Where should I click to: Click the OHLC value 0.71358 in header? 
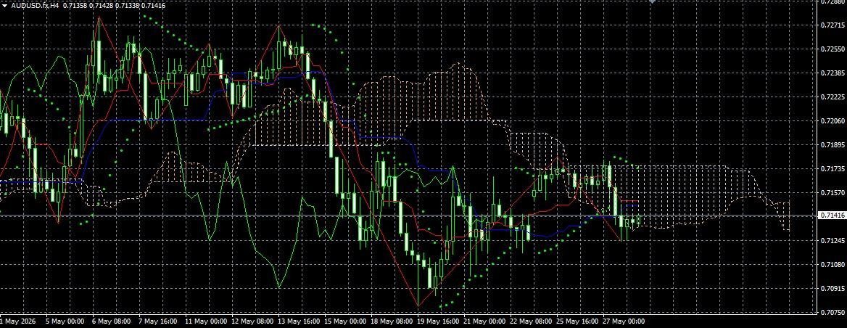pos(74,6)
